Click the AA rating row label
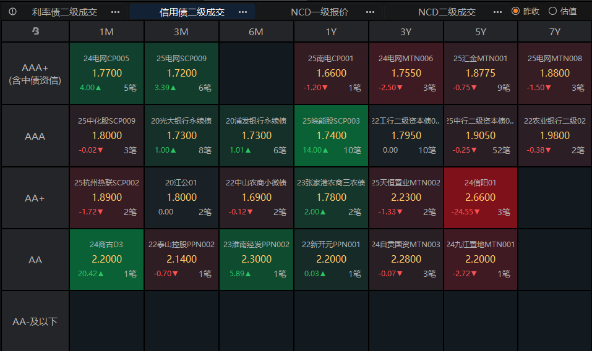This screenshot has width=592, height=351. click(35, 260)
